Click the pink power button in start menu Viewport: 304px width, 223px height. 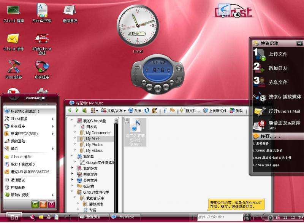[51, 204]
